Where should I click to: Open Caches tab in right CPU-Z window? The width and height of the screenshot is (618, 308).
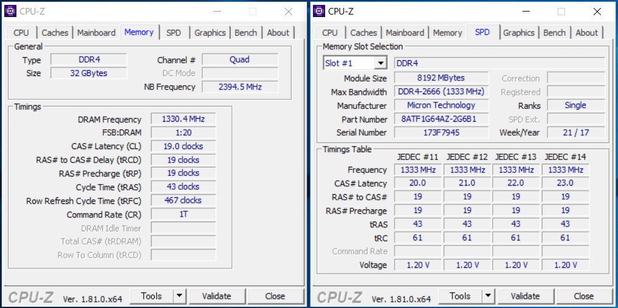(363, 33)
